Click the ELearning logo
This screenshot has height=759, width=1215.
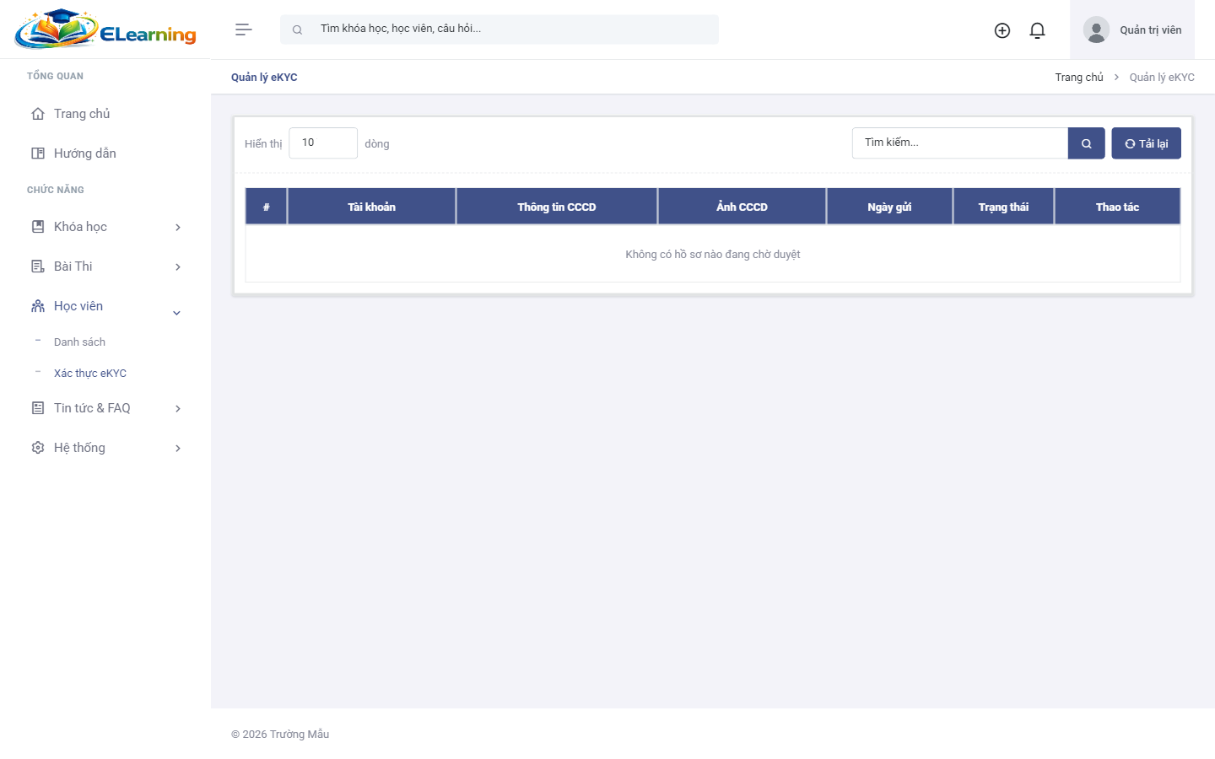[x=105, y=30]
